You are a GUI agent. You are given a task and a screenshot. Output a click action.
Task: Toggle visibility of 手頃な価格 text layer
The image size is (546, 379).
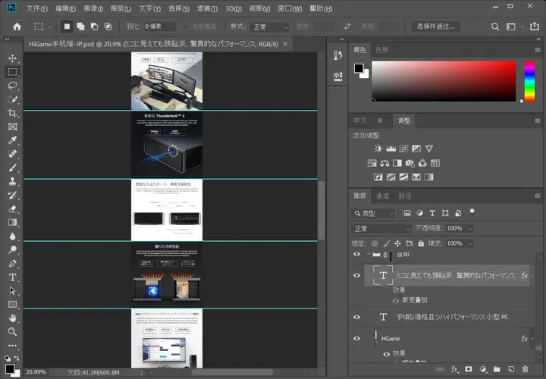pyautogui.click(x=357, y=317)
